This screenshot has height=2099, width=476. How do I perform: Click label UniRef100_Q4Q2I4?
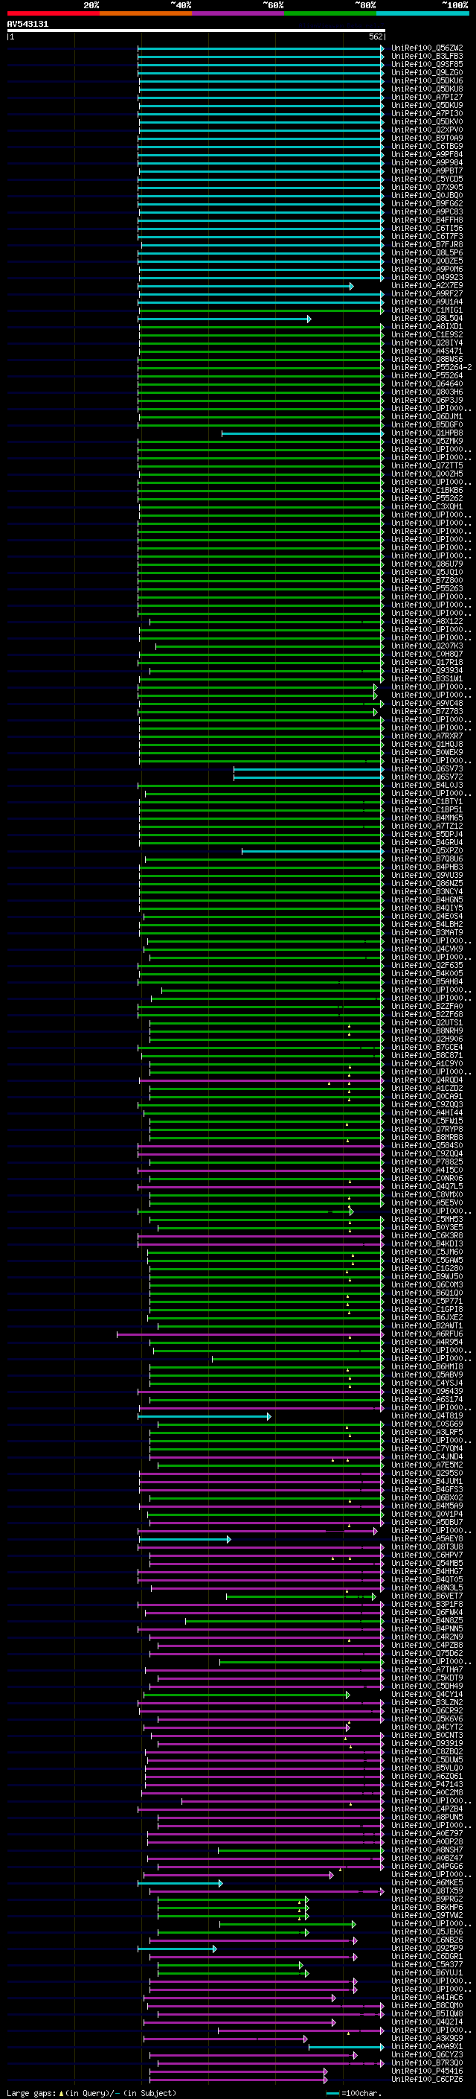tap(427, 2022)
